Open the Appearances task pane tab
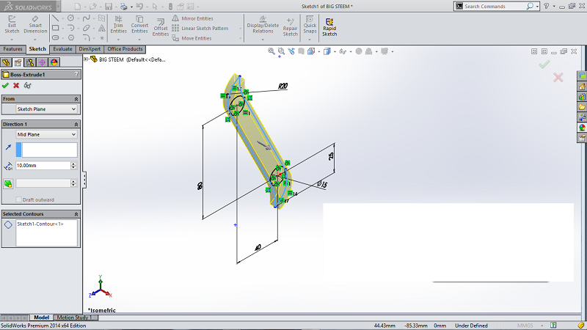The height and width of the screenshot is (330, 587). pyautogui.click(x=582, y=128)
